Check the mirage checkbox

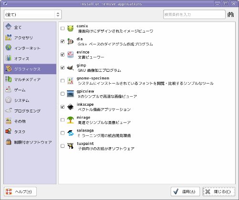click(x=63, y=120)
